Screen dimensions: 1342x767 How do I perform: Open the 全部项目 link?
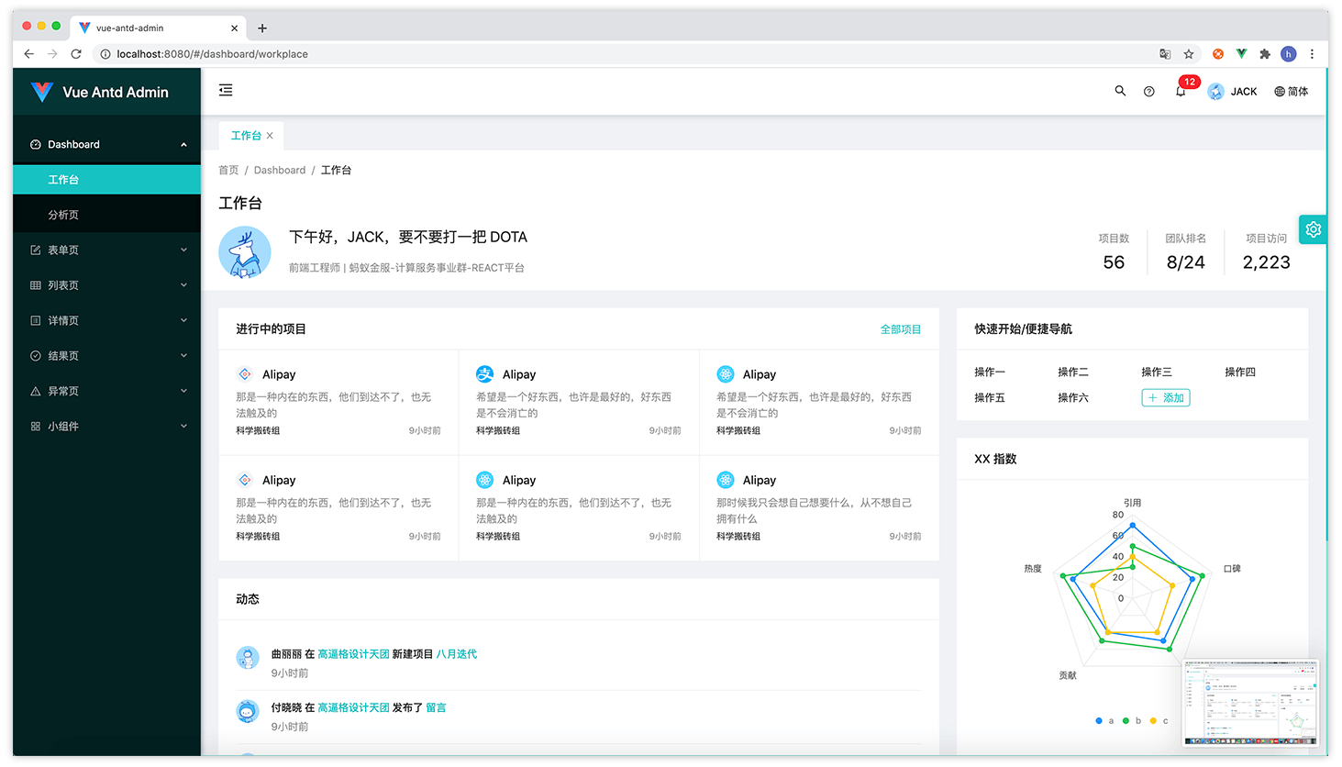[900, 329]
